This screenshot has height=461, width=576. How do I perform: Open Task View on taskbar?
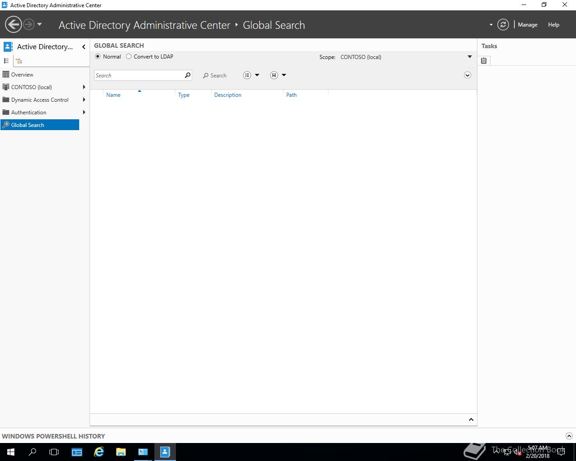tap(54, 452)
